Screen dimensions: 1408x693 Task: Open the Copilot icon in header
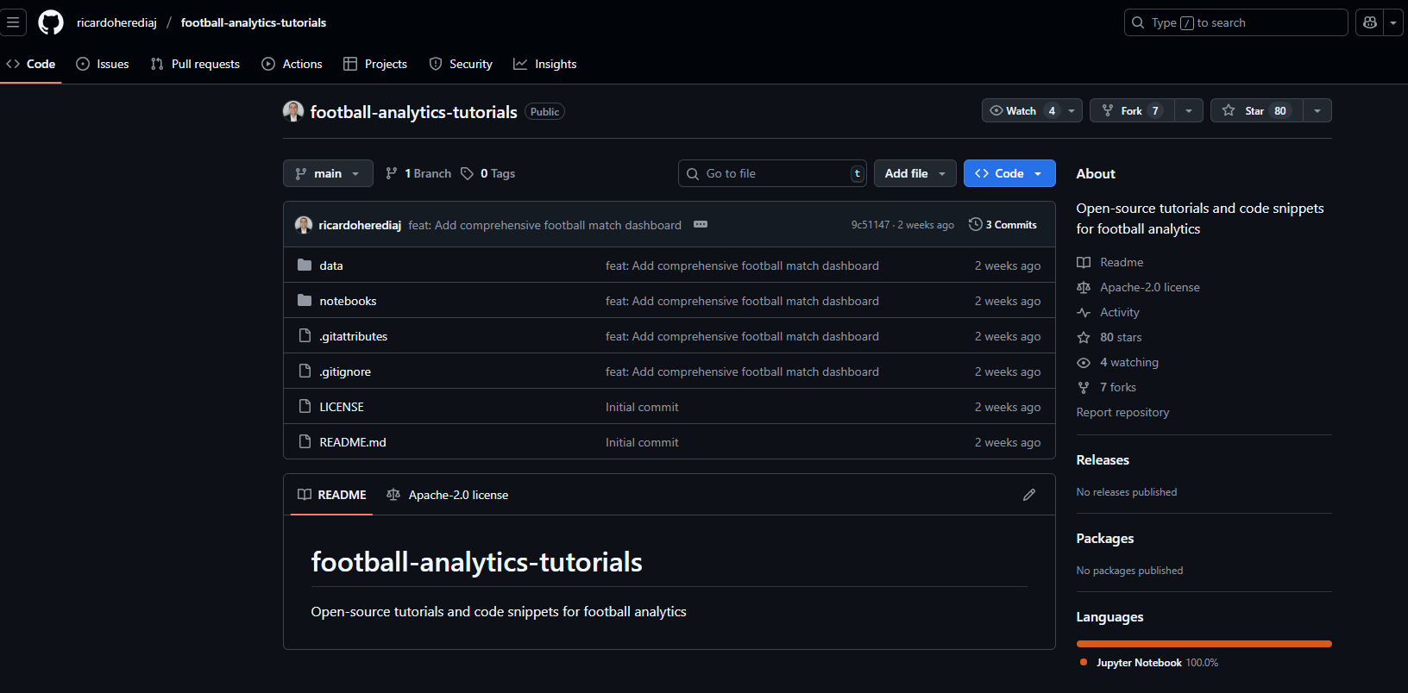coord(1370,22)
